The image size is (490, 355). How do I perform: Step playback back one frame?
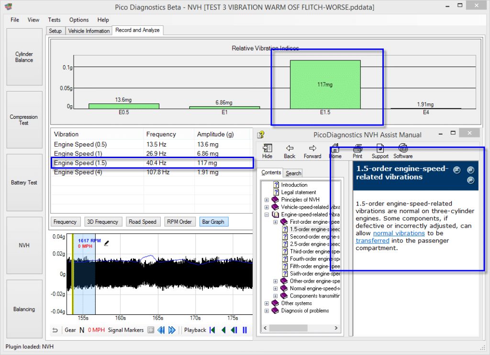(234, 330)
